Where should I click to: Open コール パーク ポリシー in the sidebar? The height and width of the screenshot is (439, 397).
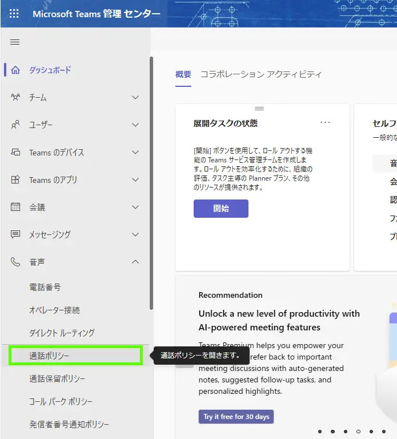pyautogui.click(x=61, y=401)
